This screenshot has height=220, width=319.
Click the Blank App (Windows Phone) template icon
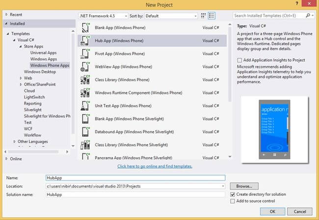click(85, 27)
